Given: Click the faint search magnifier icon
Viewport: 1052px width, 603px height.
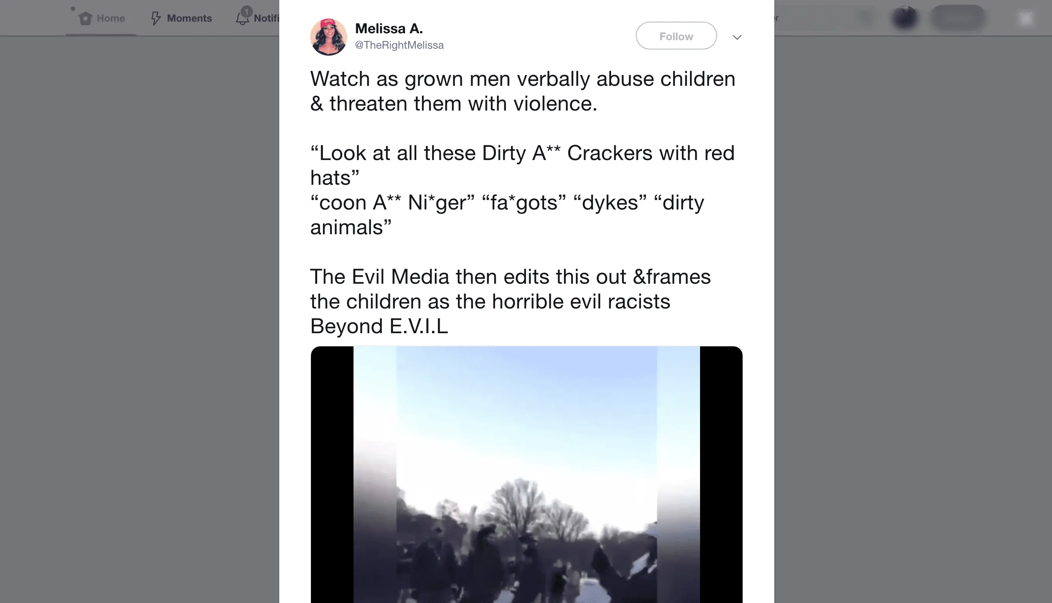Looking at the screenshot, I should click(865, 18).
